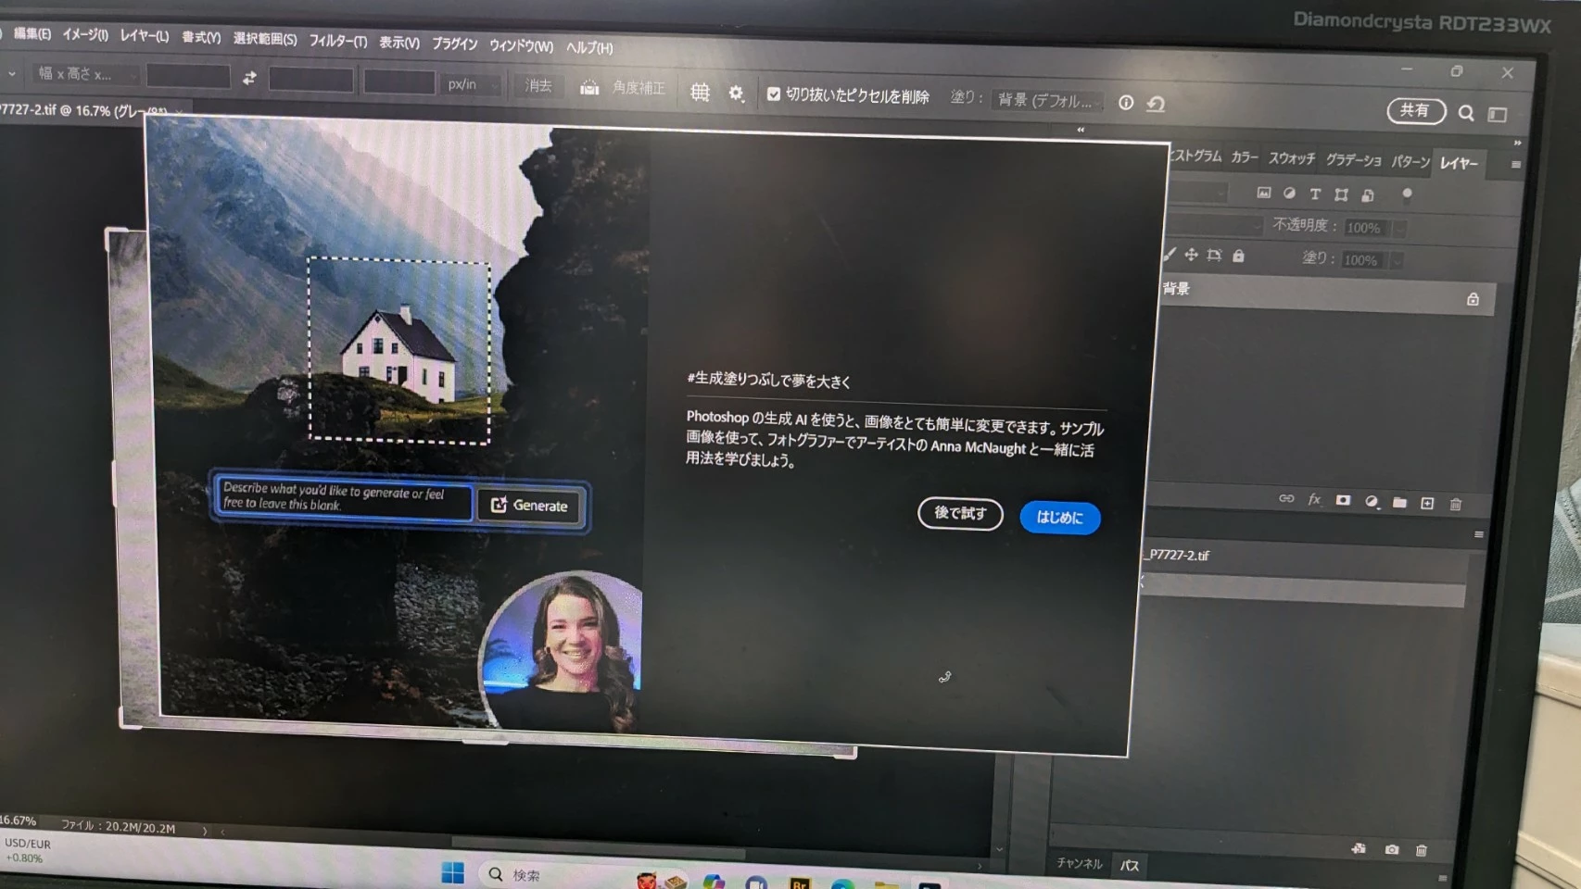Open the 幅 x 高さ x... crop preset dropdown
1581x889 pixels.
pyautogui.click(x=85, y=73)
